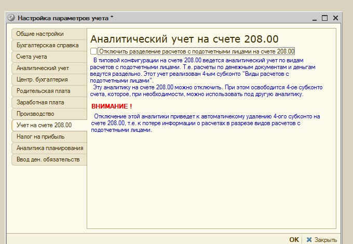Open the Аналитический учет tab

49,68
